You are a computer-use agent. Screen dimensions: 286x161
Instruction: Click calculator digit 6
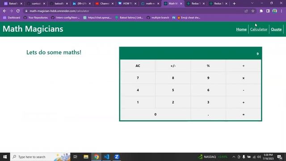click(x=208, y=90)
